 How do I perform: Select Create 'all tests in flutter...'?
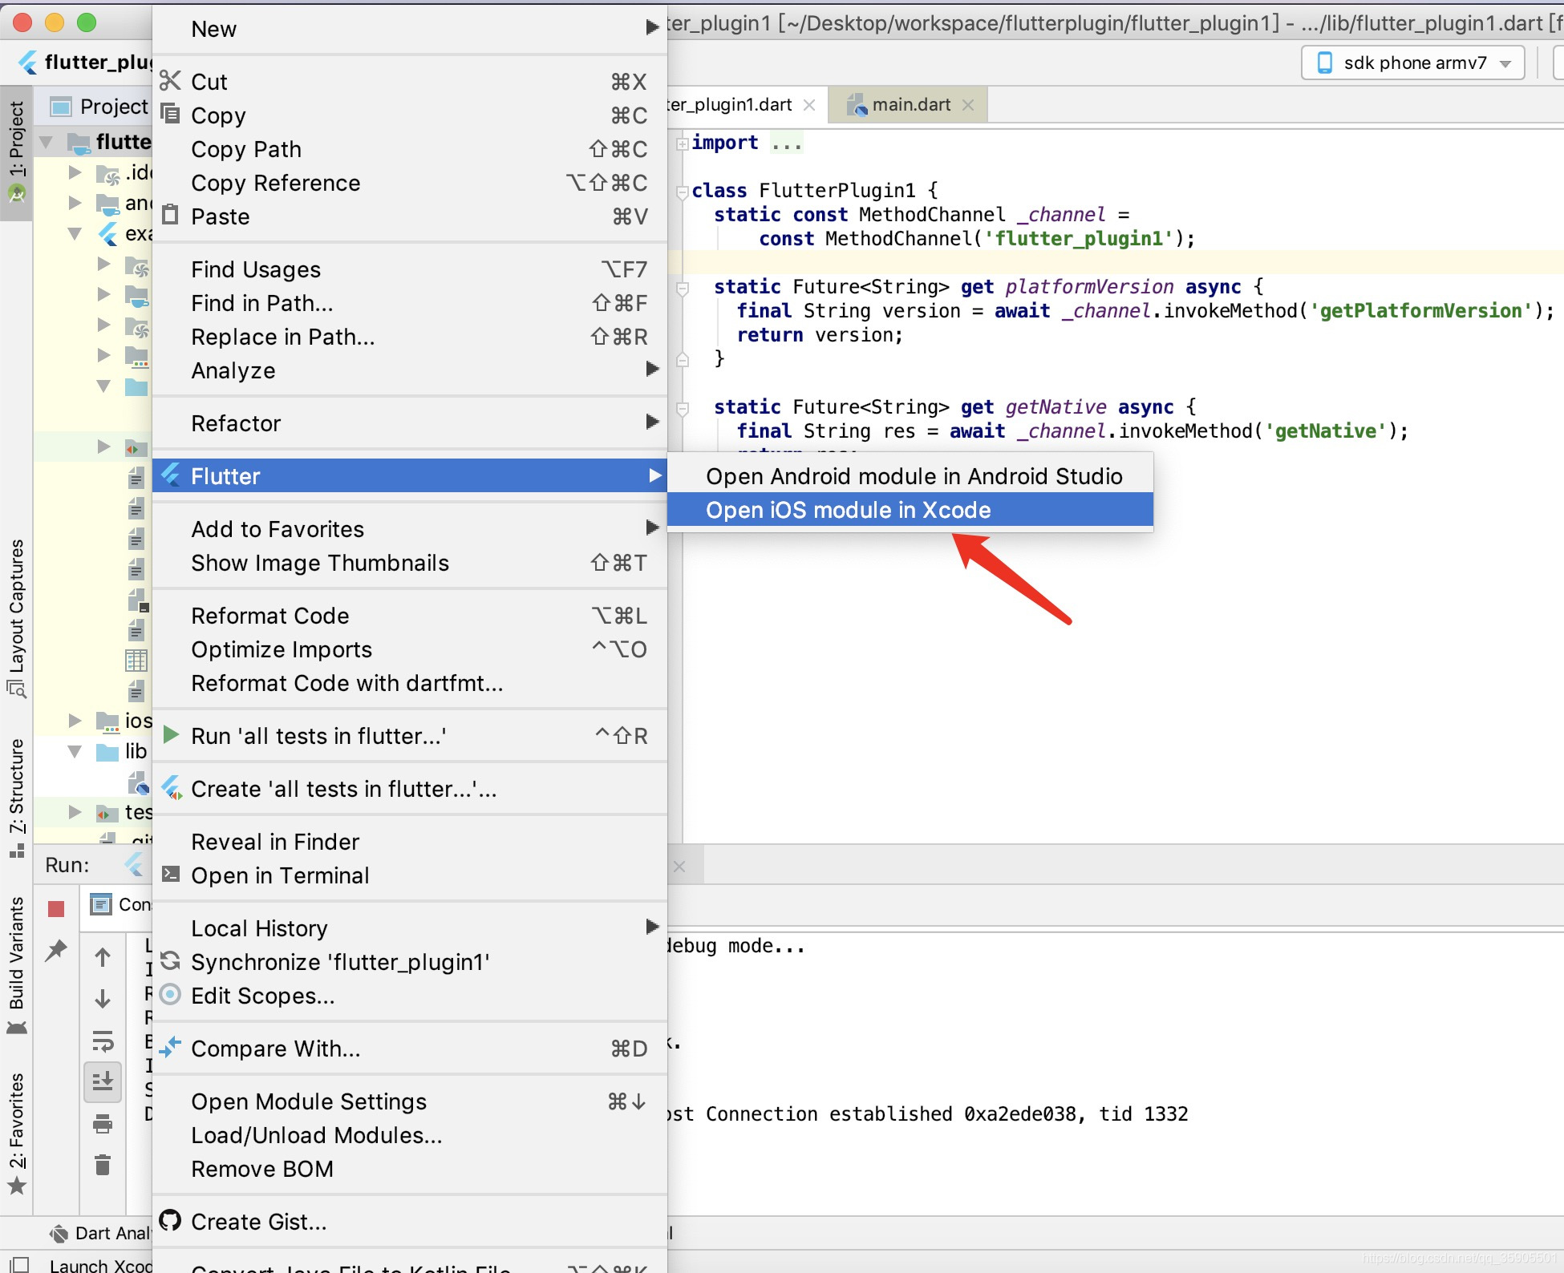pos(410,789)
